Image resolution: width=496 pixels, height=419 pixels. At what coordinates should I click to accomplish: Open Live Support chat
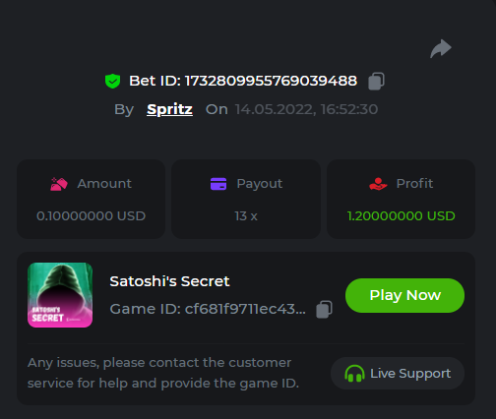(x=398, y=374)
